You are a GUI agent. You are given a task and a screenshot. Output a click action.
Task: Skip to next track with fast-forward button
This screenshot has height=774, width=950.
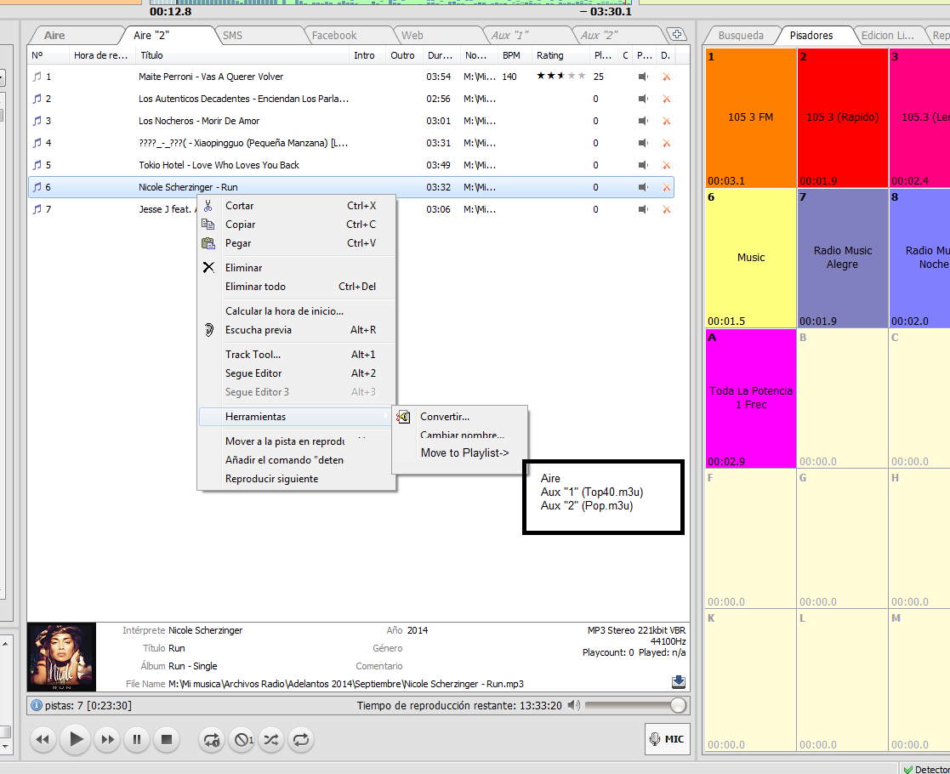tap(107, 739)
